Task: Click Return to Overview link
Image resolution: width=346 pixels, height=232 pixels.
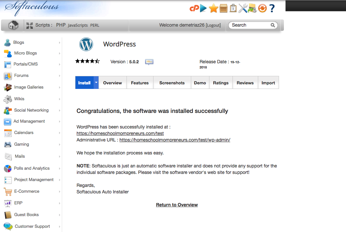Action: 177,205
